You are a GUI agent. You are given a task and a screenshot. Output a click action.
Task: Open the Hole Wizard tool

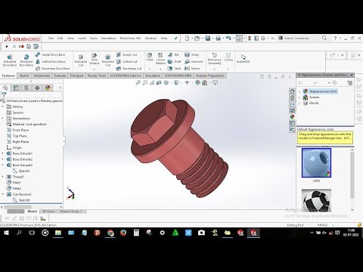95,59
